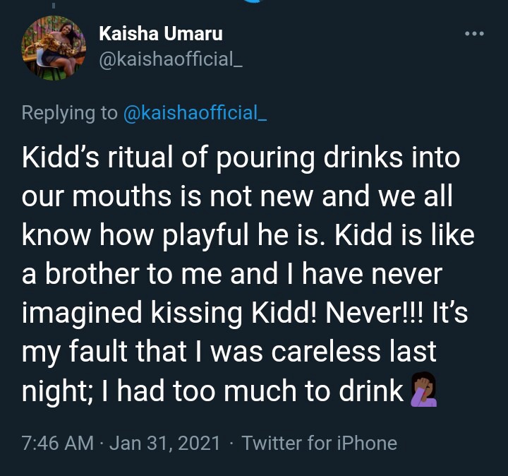
Task: Click the 7:46 AM timestamp
Action: point(57,443)
